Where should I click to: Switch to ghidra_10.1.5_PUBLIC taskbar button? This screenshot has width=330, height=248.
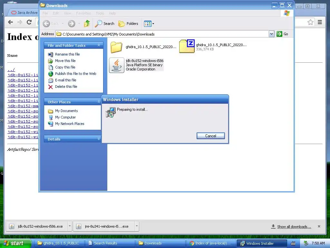tap(59, 243)
